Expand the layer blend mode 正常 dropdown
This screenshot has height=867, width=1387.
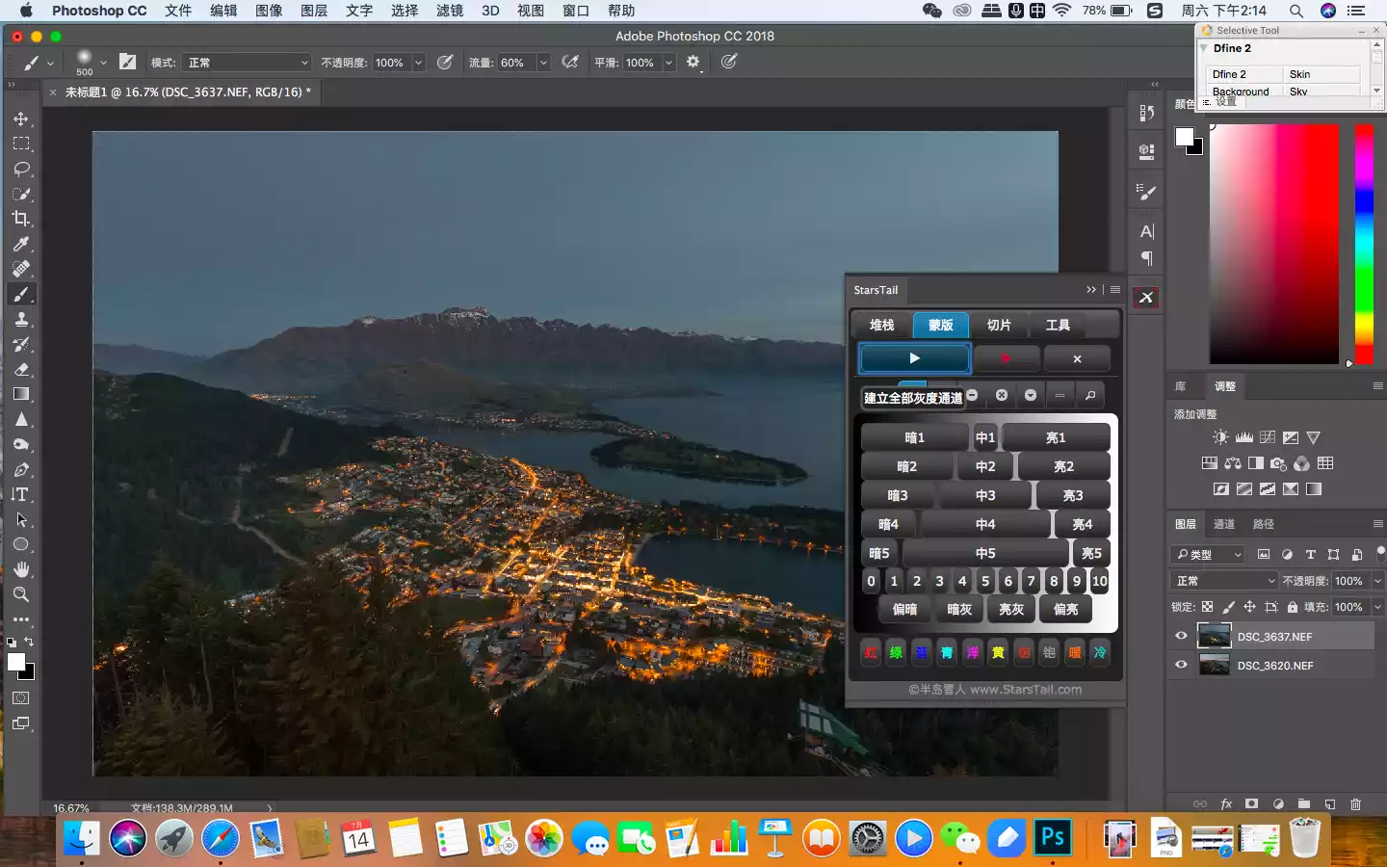click(1224, 581)
